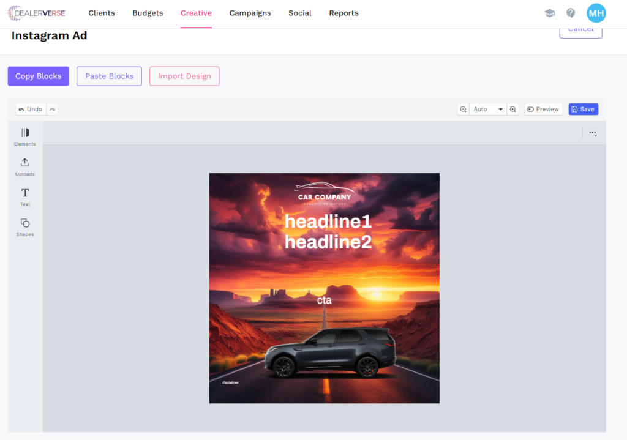Expand the Auto zoom dropdown

[488, 110]
